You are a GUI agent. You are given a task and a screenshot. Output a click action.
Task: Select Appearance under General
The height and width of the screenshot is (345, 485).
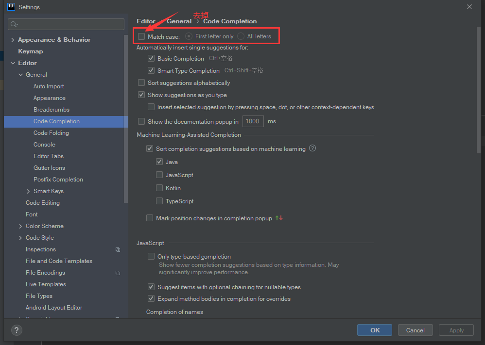click(50, 98)
